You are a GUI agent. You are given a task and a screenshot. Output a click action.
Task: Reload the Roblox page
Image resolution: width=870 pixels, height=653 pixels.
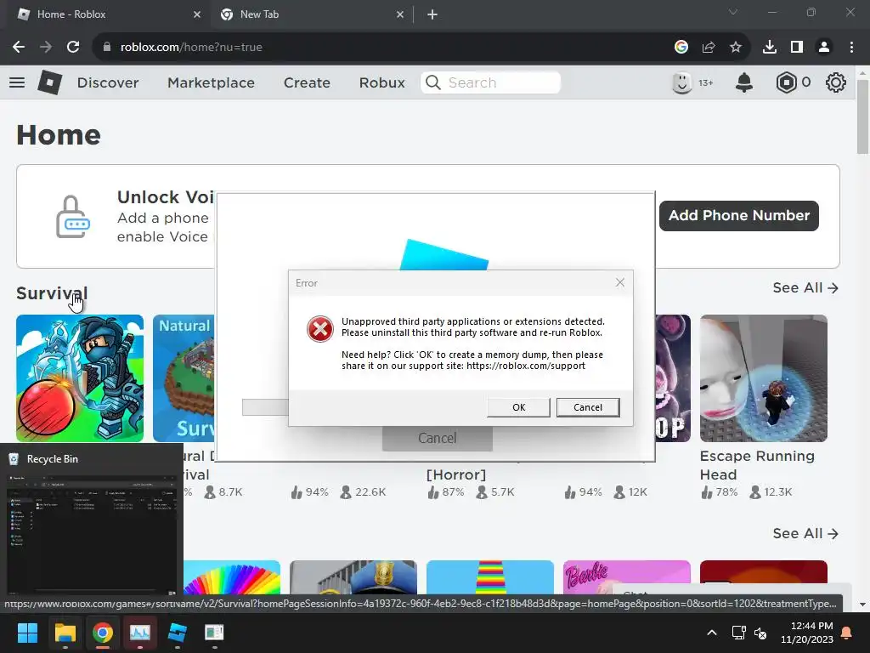coord(73,48)
